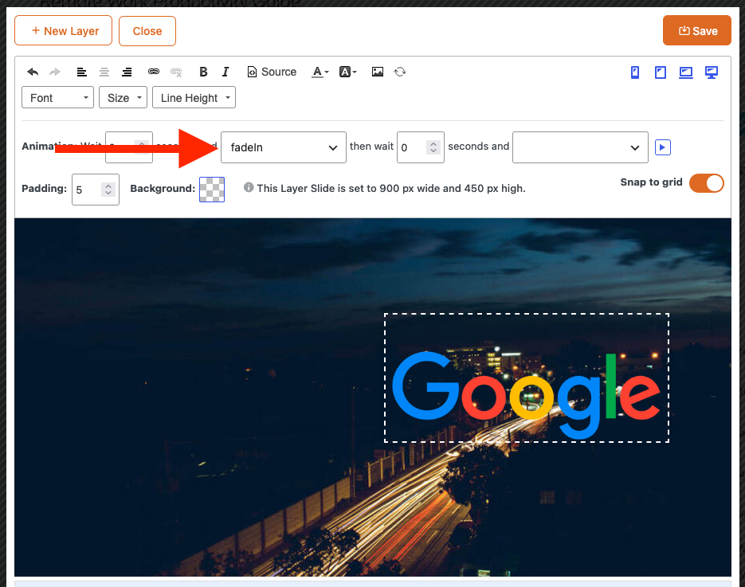Switch to tablet preview

pyautogui.click(x=661, y=72)
